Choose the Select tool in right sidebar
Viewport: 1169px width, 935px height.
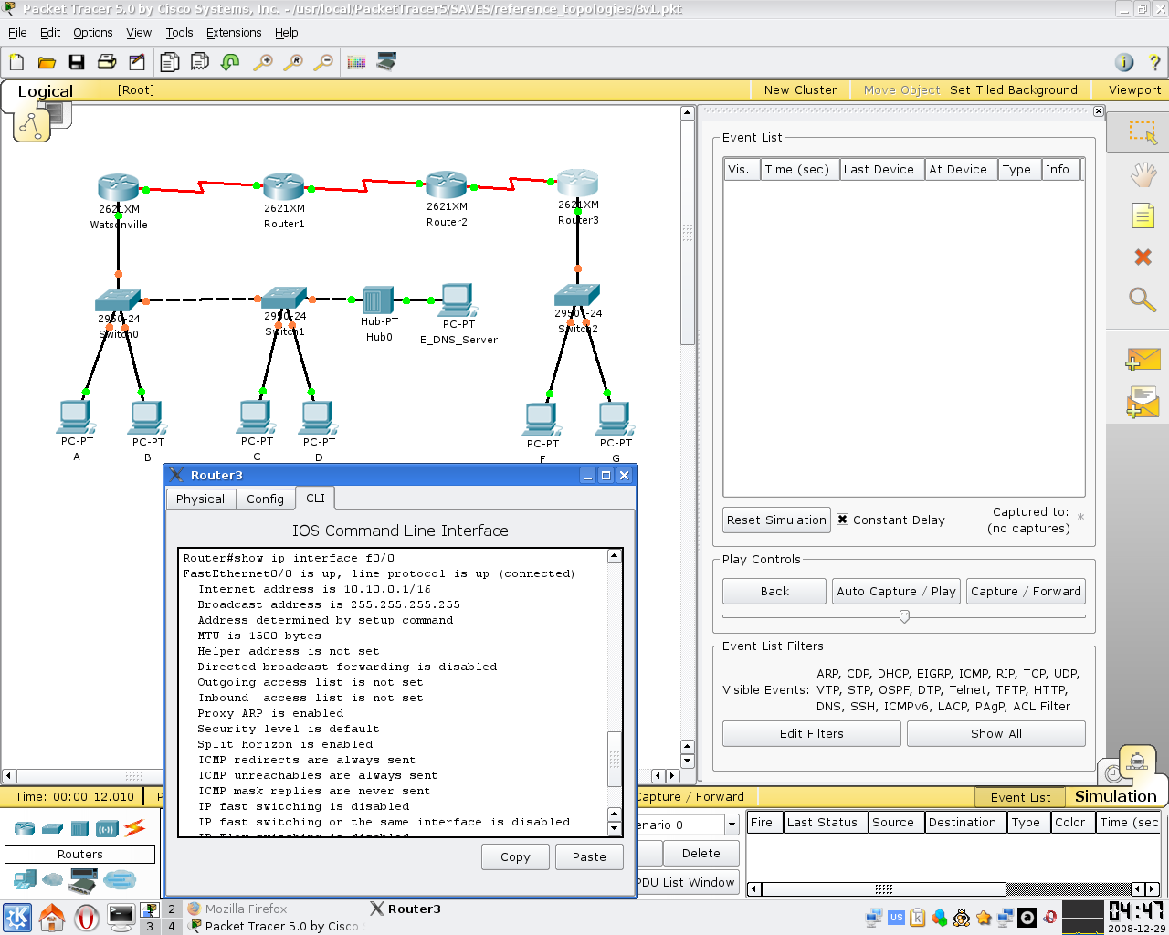point(1143,132)
